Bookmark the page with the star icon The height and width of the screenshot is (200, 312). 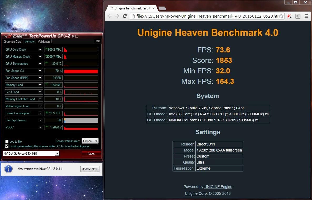click(281, 16)
